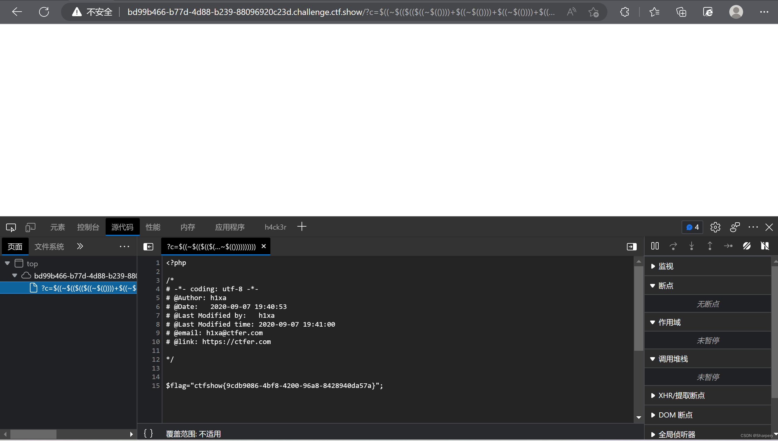The width and height of the screenshot is (778, 441).
Task: Refresh the browser page
Action: [x=44, y=12]
